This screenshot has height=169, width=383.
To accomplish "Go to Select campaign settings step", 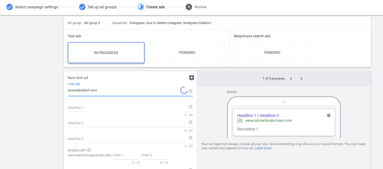I will (x=32, y=7).
